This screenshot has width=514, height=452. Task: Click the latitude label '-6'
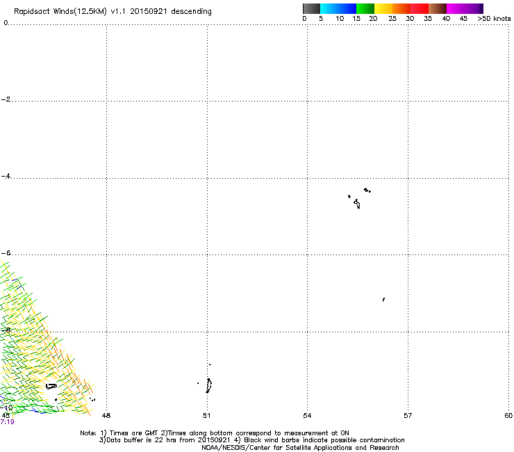6,253
